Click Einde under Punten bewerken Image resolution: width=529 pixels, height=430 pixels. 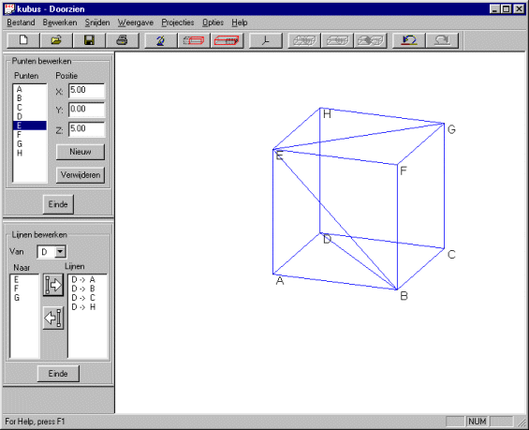(x=58, y=204)
